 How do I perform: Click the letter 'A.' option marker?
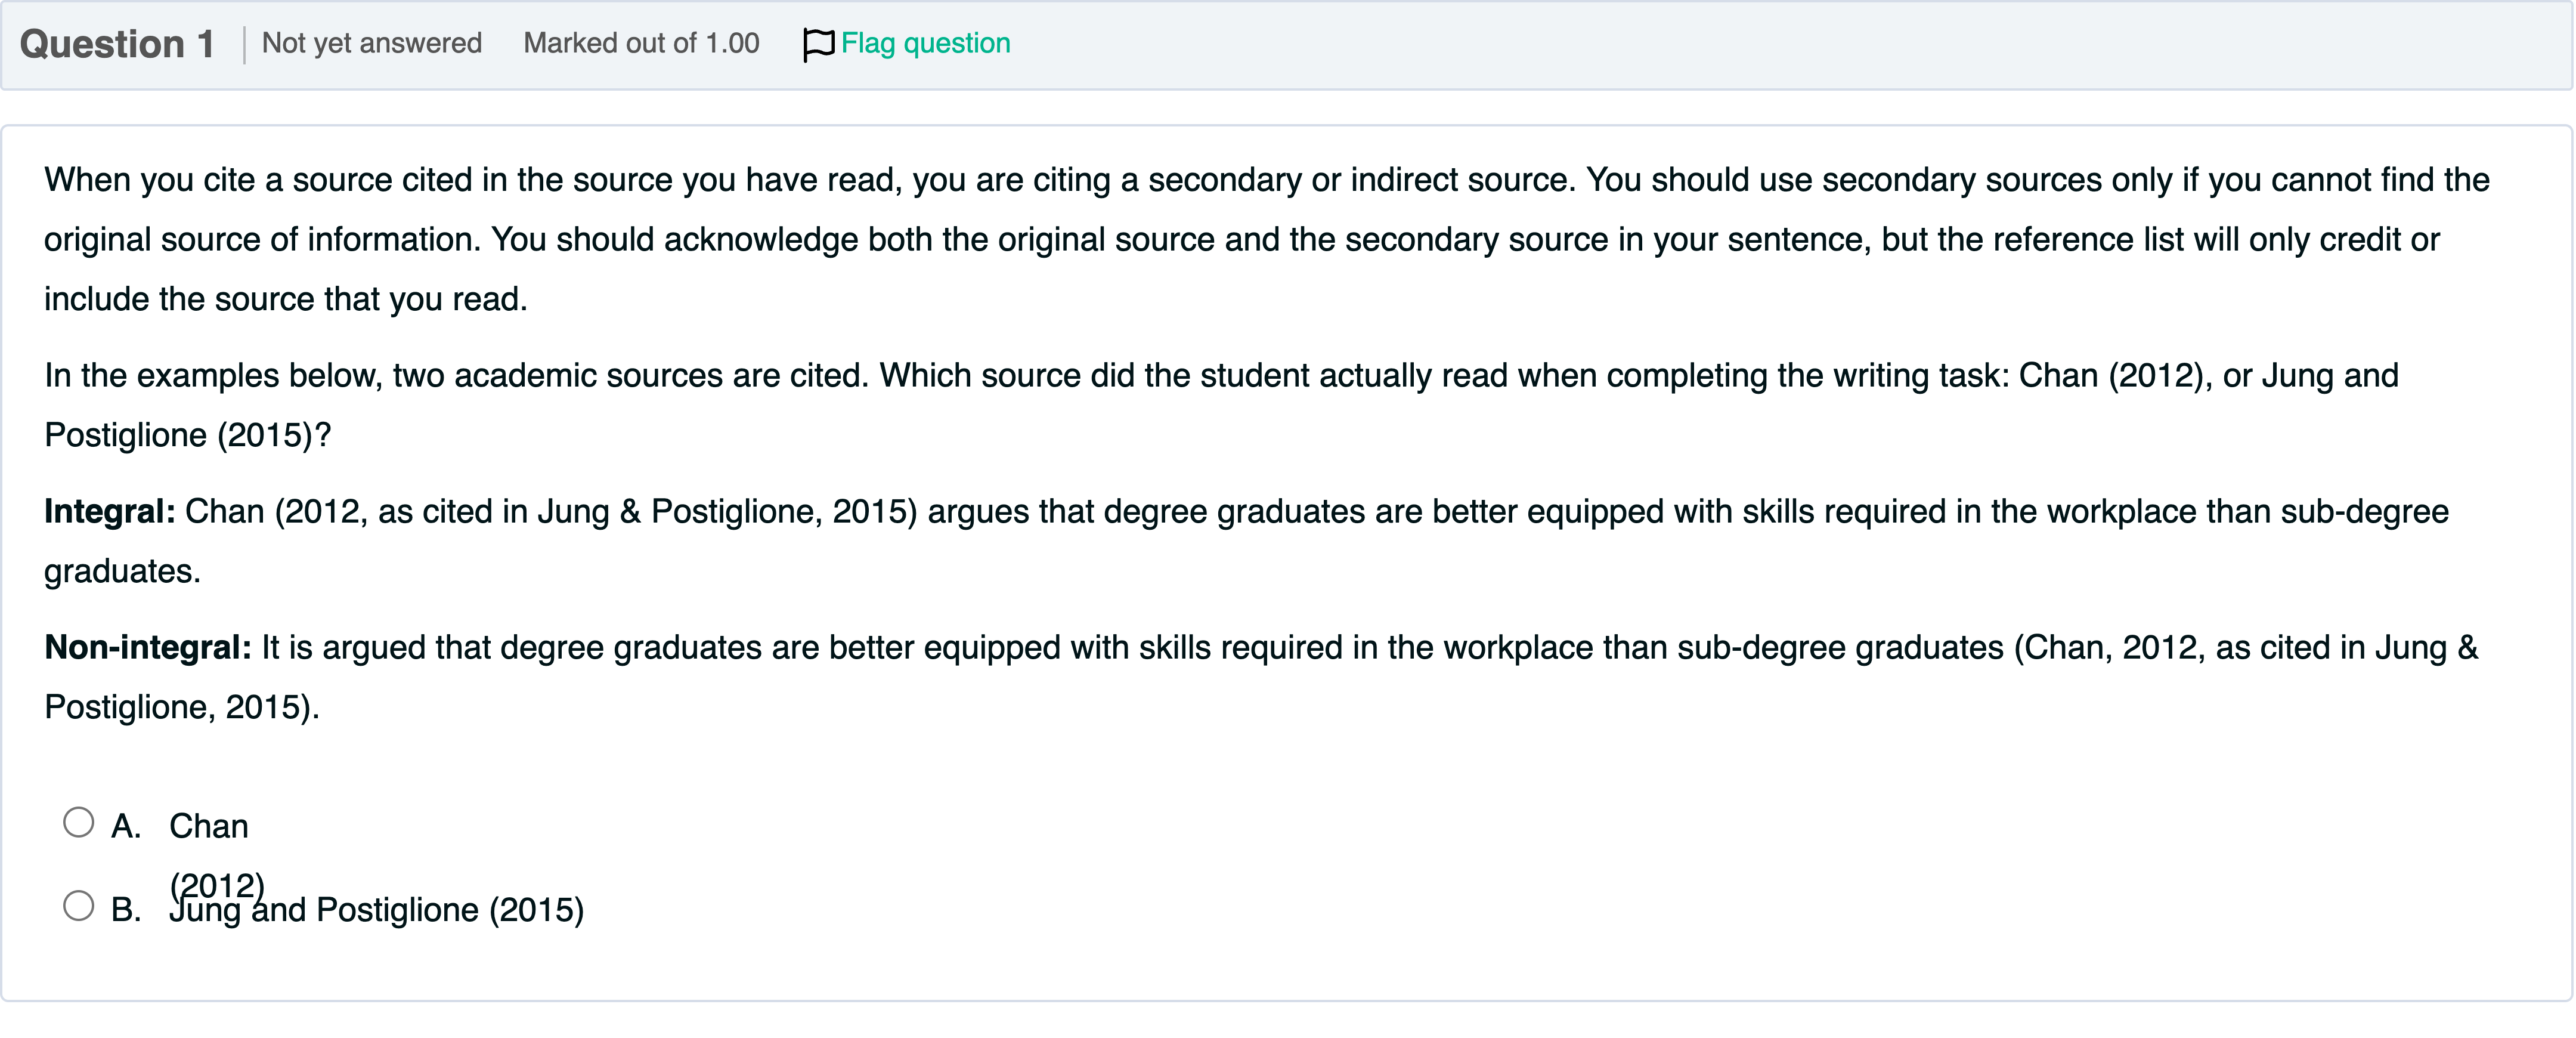click(126, 826)
